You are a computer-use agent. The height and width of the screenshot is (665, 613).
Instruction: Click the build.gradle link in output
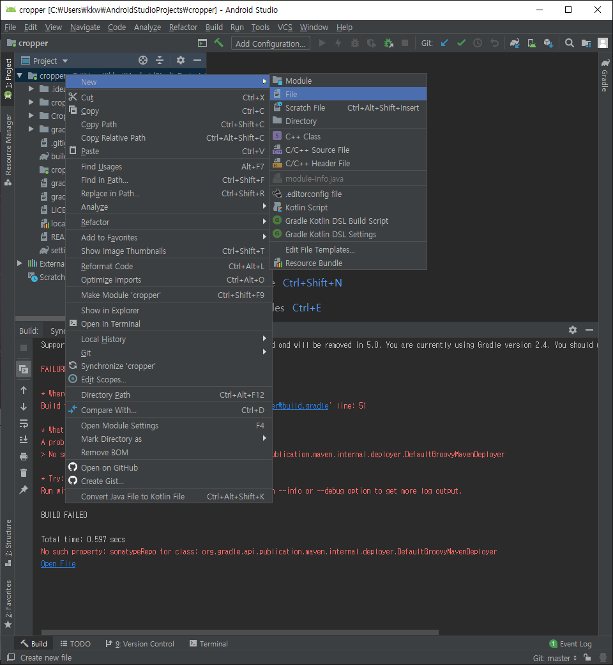[300, 406]
